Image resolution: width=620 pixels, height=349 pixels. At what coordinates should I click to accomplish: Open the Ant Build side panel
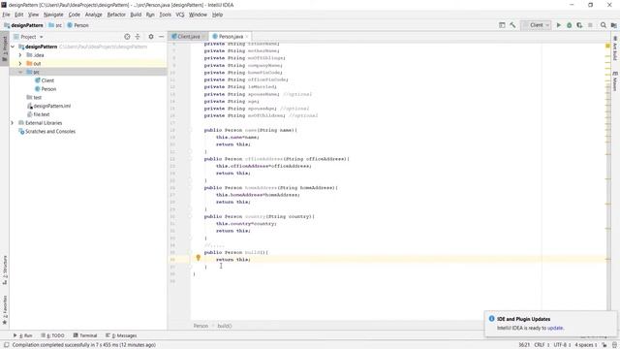point(615,49)
